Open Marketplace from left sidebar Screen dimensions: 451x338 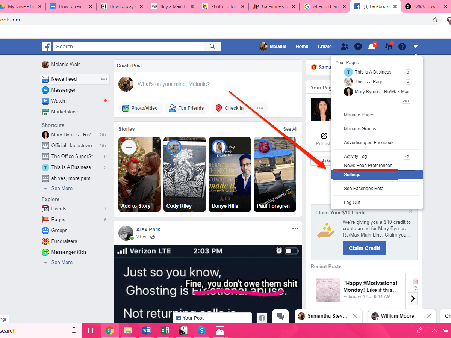[x=64, y=112]
